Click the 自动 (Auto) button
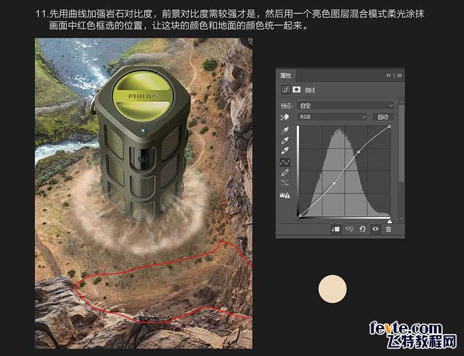The image size is (464, 356). point(383,117)
